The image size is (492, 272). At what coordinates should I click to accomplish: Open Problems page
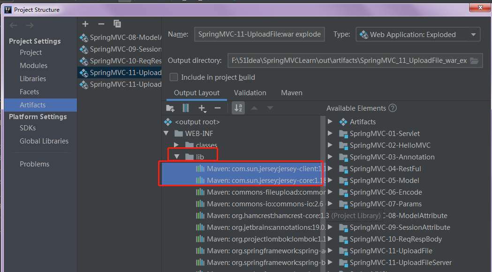35,164
